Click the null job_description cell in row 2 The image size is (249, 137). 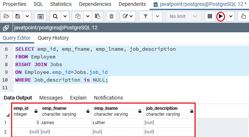coord(169,132)
